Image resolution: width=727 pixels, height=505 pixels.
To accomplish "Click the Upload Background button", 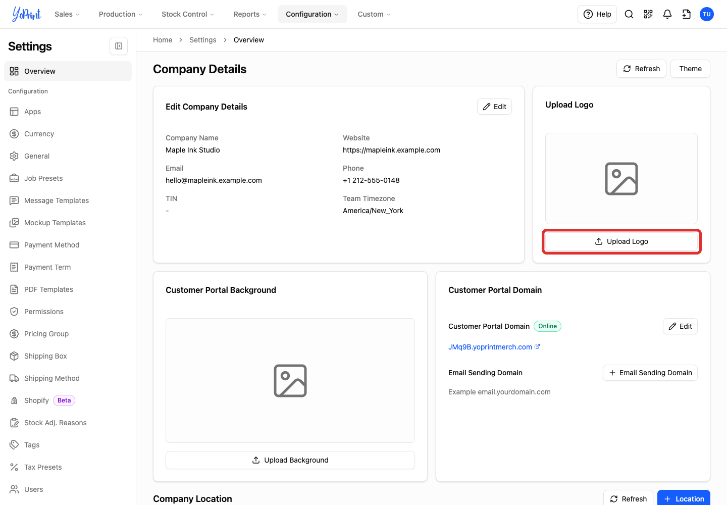I will (290, 460).
